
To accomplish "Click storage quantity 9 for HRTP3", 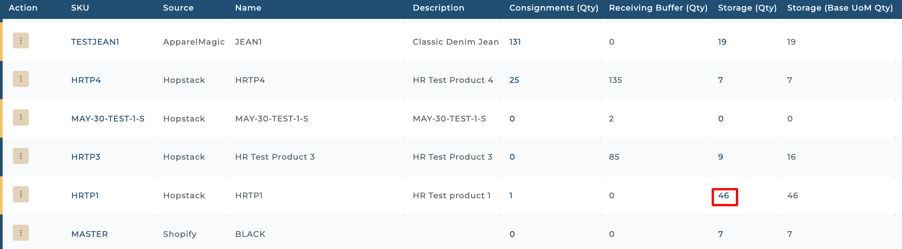I will coord(720,157).
